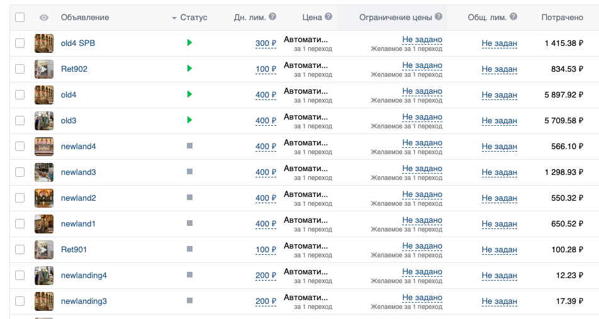Click the green play status icon for Ret902

[x=189, y=69]
